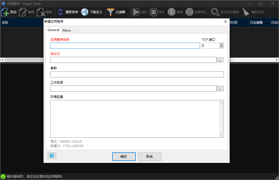The width and height of the screenshot is (279, 180).
Task: Focus the command line (命令行) field
Action: coord(133,60)
